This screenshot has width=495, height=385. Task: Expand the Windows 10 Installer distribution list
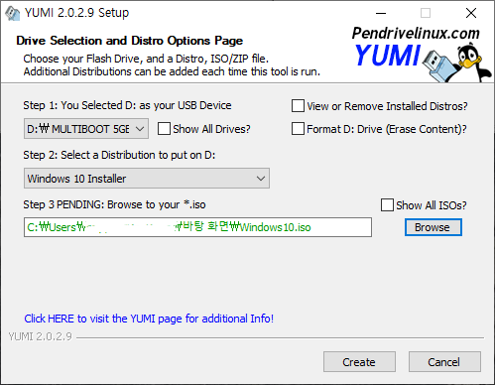(x=147, y=179)
